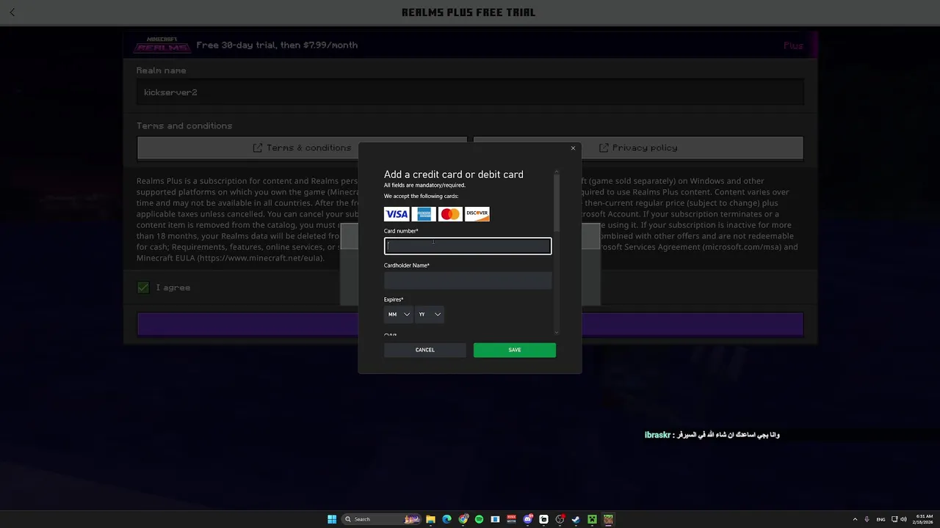Screen dimensions: 940x528
Task: Click the microphone tray icon
Action: 867,519
